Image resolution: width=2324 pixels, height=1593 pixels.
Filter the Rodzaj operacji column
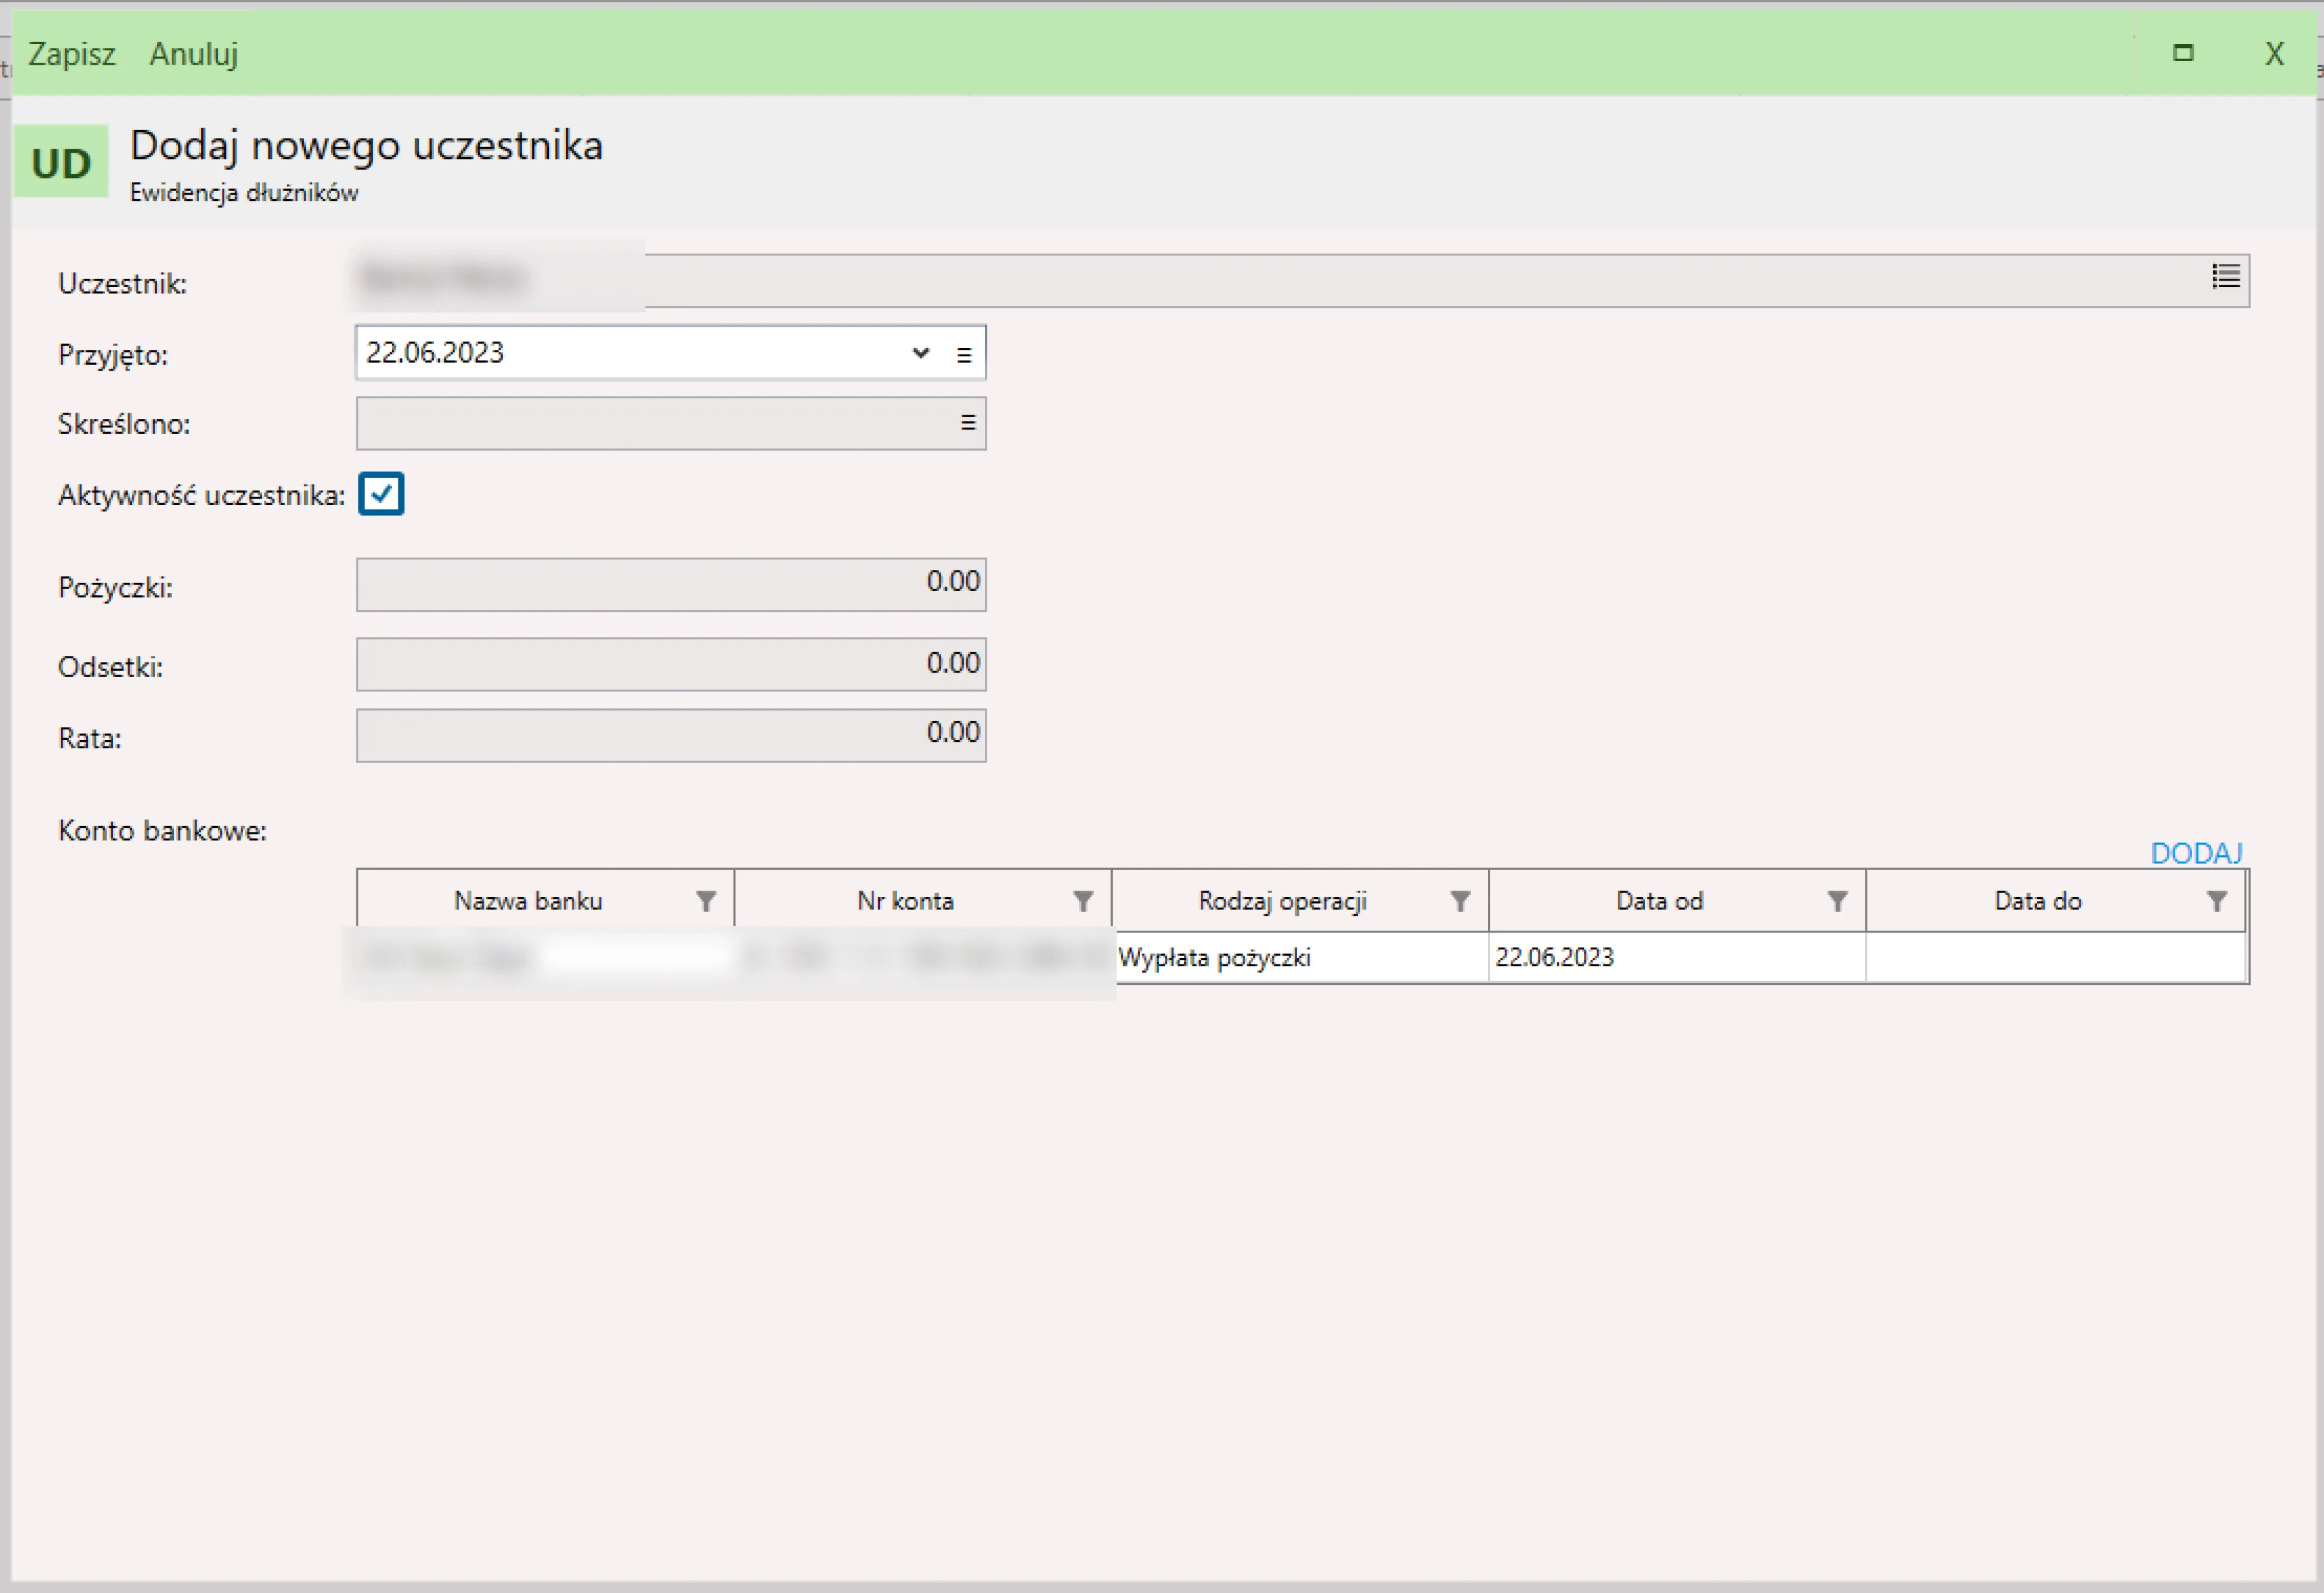(x=1460, y=901)
